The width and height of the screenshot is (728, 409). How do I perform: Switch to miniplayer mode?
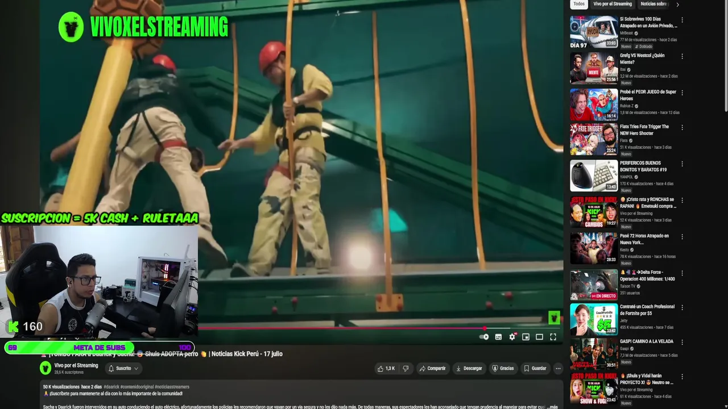point(526,337)
